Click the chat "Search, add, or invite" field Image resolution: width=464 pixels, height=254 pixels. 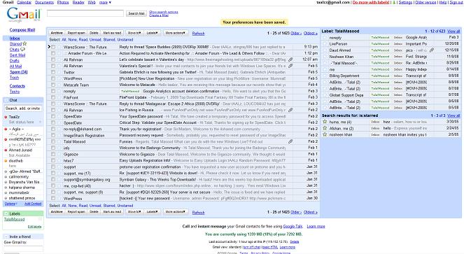point(23,108)
